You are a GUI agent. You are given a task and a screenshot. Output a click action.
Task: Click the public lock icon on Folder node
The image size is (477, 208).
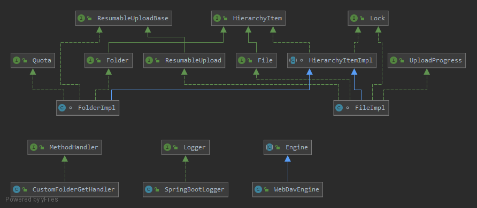(98, 61)
